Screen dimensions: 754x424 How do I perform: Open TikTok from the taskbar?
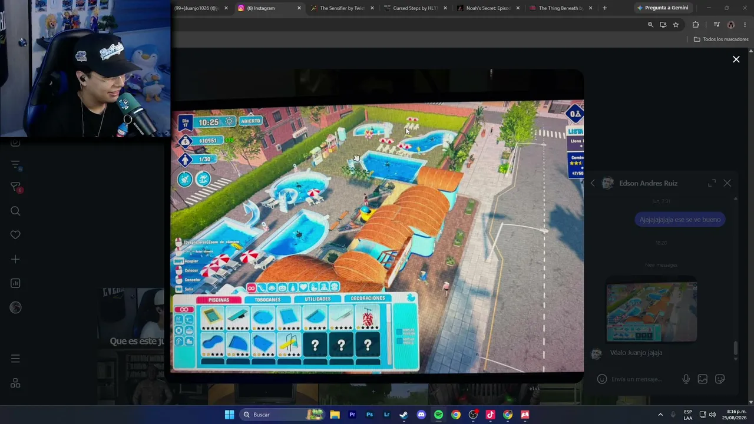pos(490,415)
